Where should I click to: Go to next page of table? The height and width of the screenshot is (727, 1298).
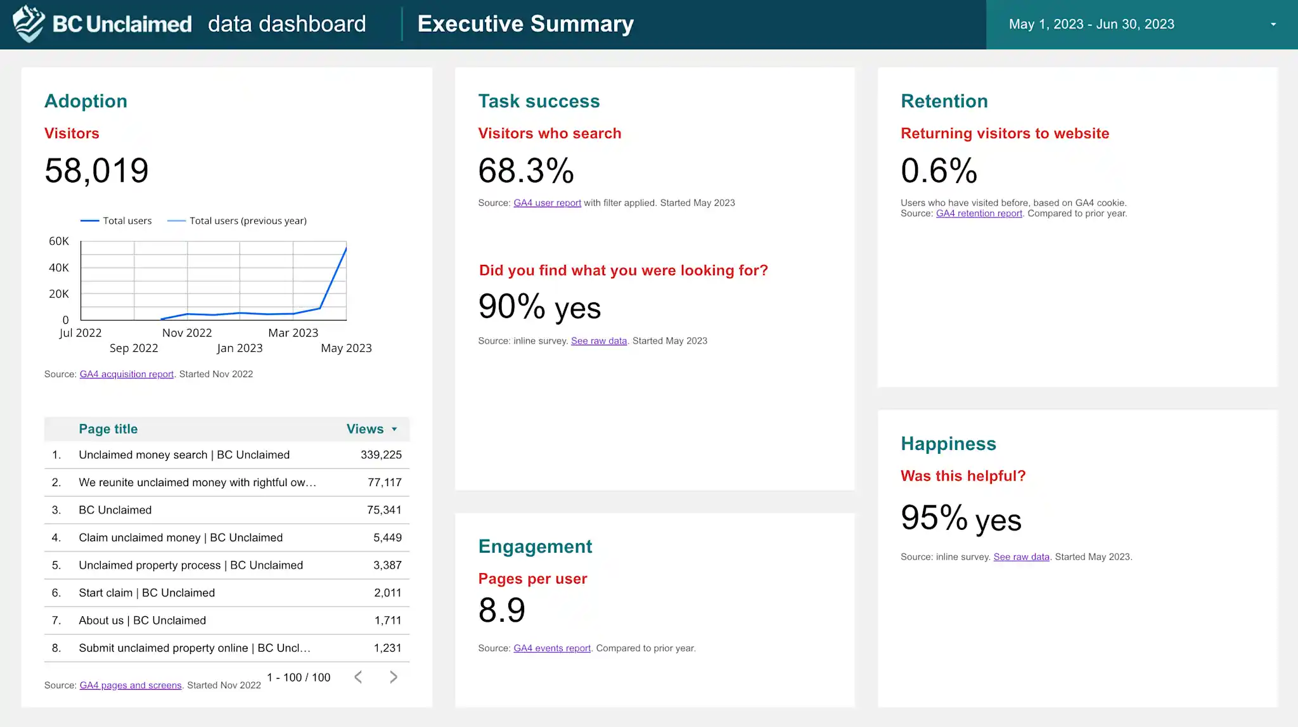click(394, 677)
